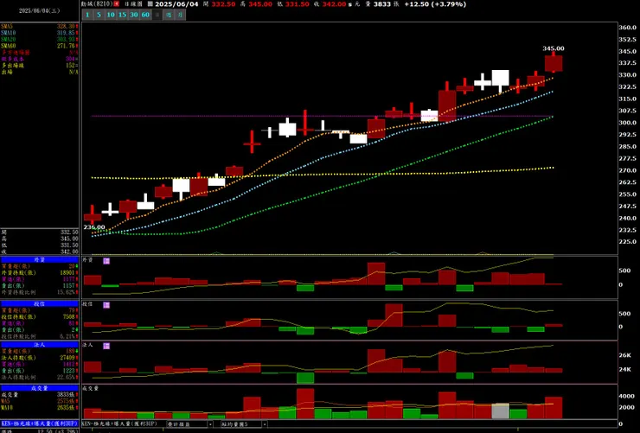
Task: Click the latest red candlestick near 345.00
Action: pyautogui.click(x=554, y=64)
